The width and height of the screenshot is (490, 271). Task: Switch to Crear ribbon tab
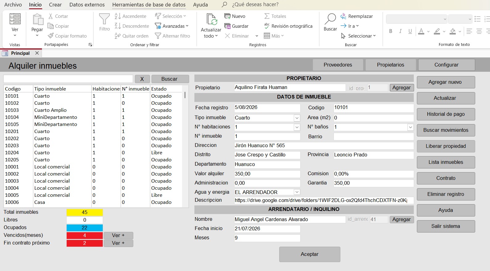click(55, 5)
